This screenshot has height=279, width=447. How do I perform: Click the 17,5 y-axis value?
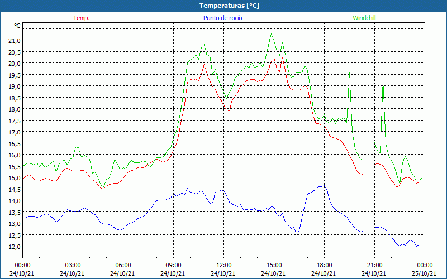coord(15,121)
